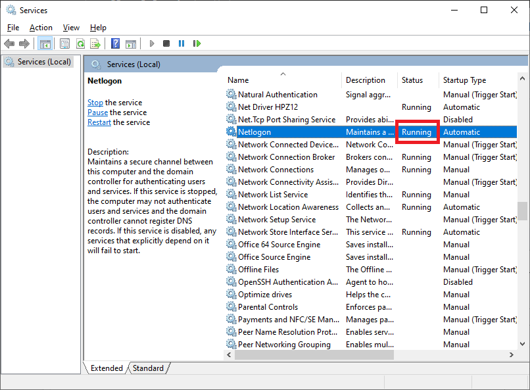Open Properties using the toolbar icon
This screenshot has width=530, height=390.
[64, 43]
